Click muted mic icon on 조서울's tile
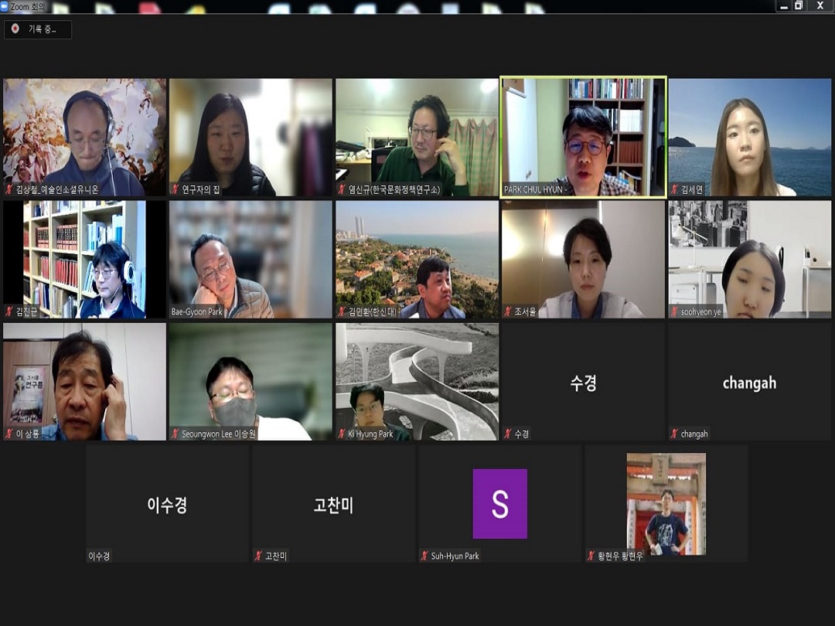The height and width of the screenshot is (626, 835). point(508,312)
